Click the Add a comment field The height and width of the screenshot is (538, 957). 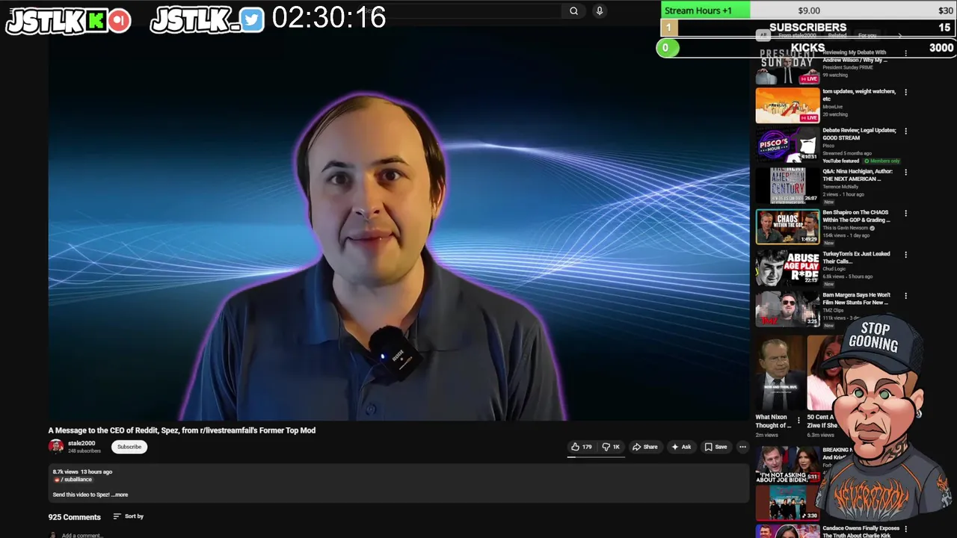pyautogui.click(x=82, y=535)
